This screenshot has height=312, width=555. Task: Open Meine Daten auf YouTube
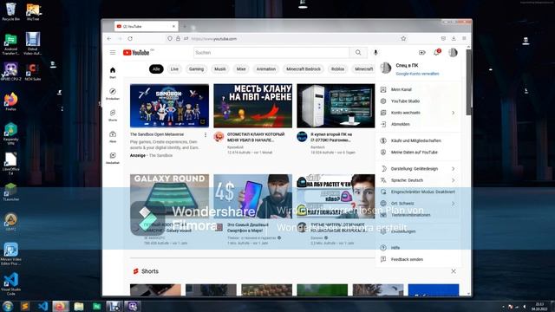tap(418, 153)
